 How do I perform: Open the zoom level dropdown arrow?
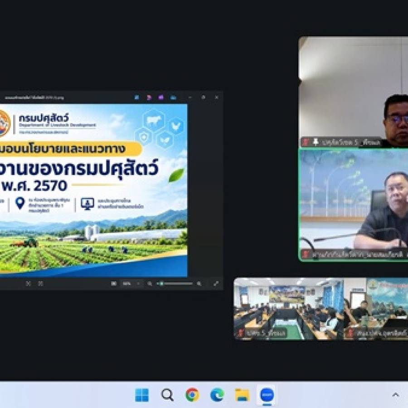(138, 284)
